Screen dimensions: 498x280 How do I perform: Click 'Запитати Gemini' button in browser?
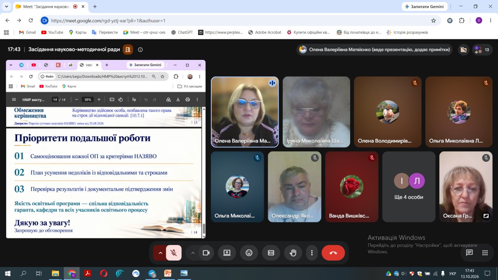click(425, 7)
